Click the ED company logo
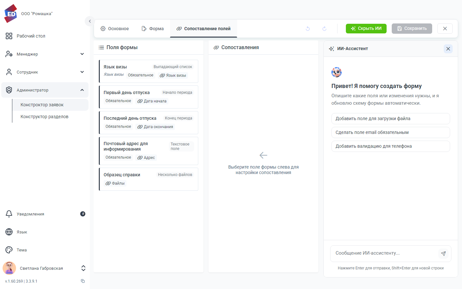The height and width of the screenshot is (289, 462). click(11, 13)
